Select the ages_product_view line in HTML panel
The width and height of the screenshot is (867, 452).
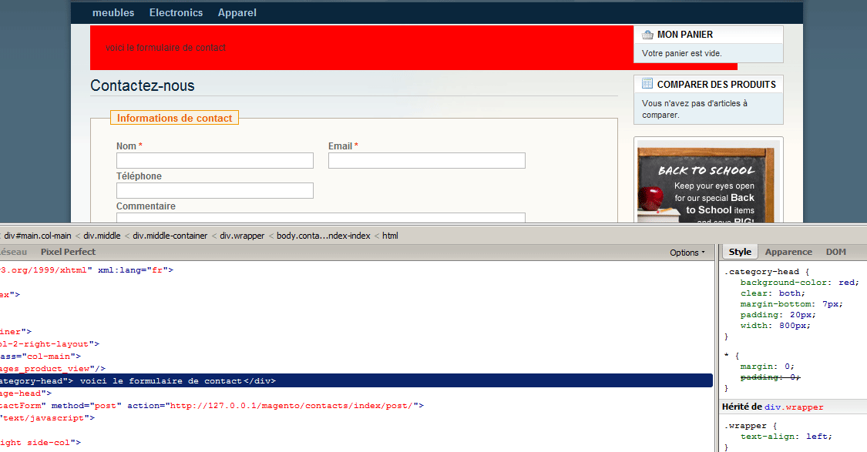point(52,369)
